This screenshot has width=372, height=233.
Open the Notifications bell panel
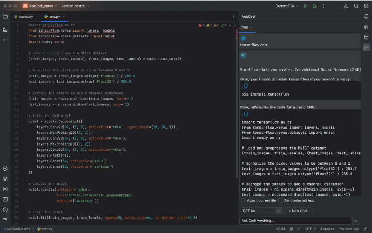pyautogui.click(x=366, y=17)
